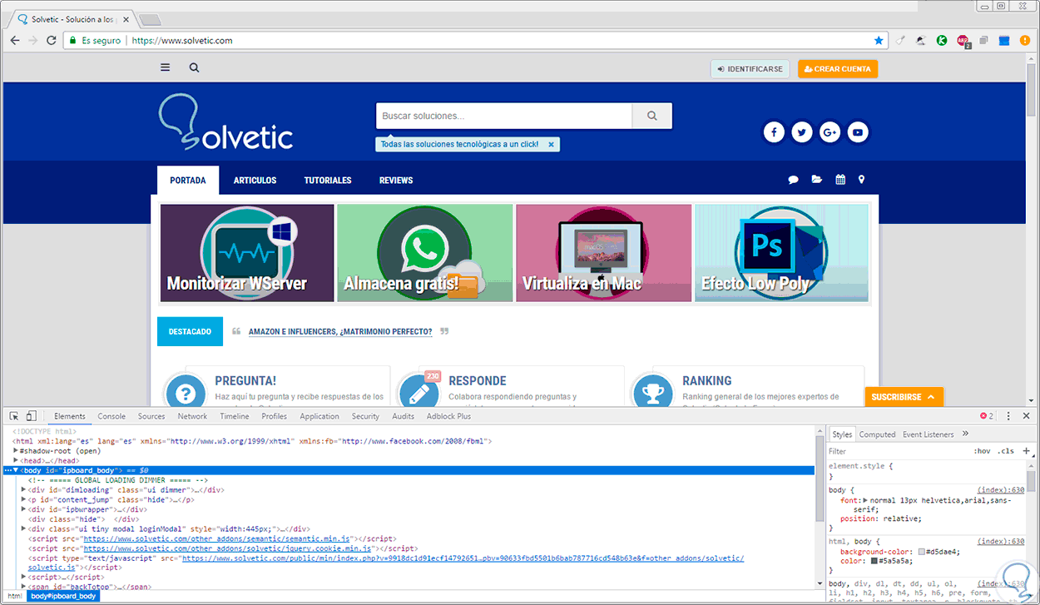Switch to the Console tab
Viewport: 1040px width, 605px height.
point(111,416)
